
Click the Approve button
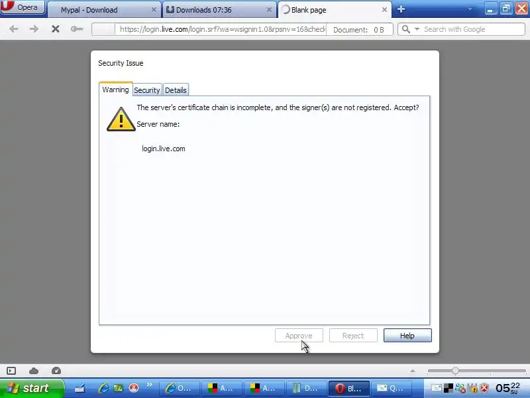click(299, 336)
